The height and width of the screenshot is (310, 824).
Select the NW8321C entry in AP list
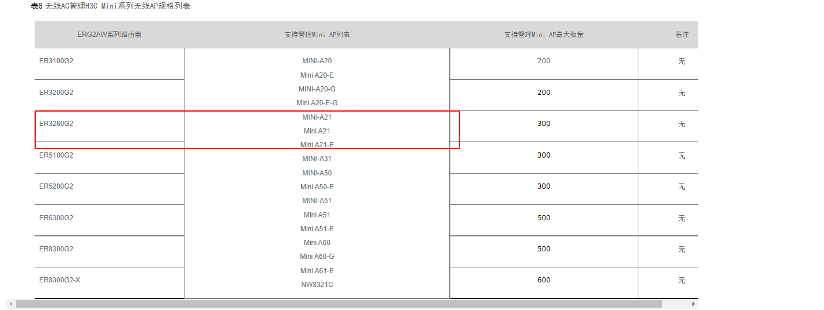(x=317, y=285)
